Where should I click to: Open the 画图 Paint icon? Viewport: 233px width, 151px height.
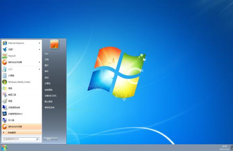pyautogui.click(x=4, y=101)
